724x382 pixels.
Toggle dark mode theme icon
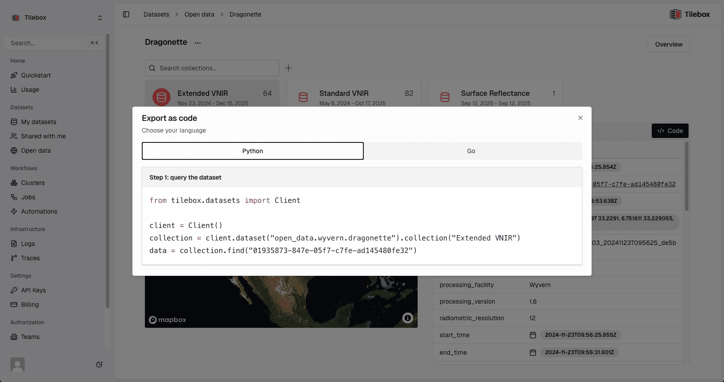coord(99,365)
